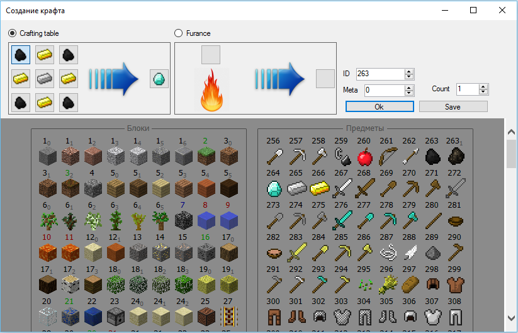Pick the bedrock block 7
518x333 pixels.
tap(184, 220)
